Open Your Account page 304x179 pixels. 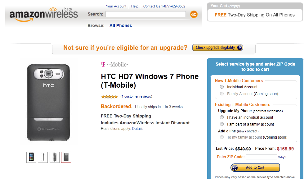[x=116, y=6]
